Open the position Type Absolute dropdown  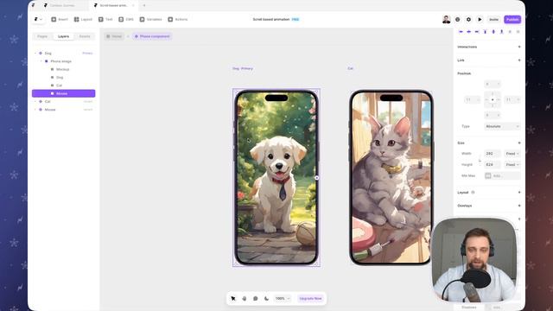pyautogui.click(x=502, y=126)
